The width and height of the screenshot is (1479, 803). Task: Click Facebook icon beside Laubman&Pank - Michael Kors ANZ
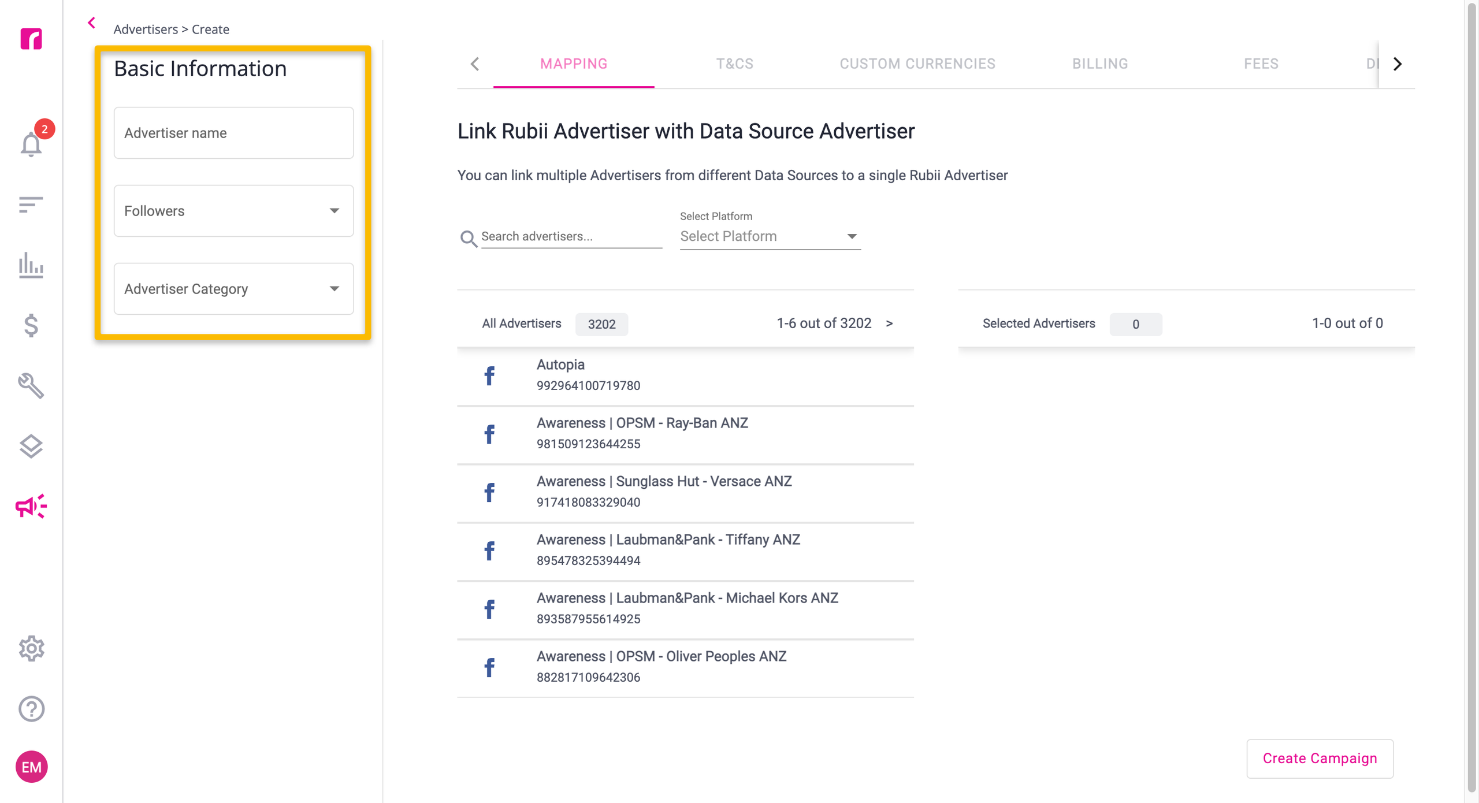tap(489, 609)
